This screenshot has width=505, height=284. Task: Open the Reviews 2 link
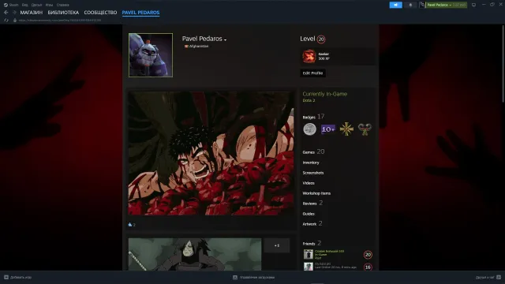pos(312,204)
